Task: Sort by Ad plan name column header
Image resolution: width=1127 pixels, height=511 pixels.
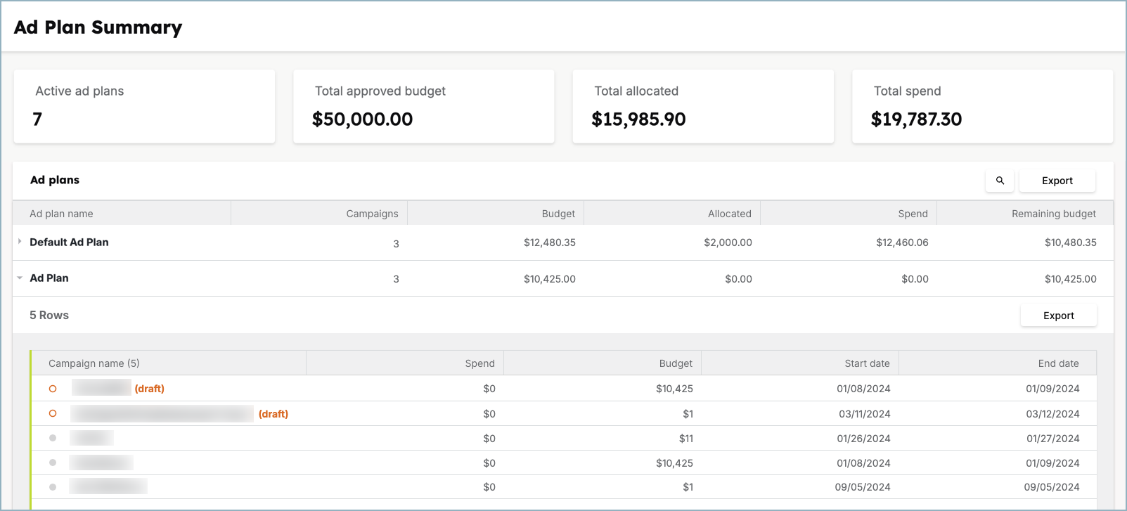Action: (61, 214)
